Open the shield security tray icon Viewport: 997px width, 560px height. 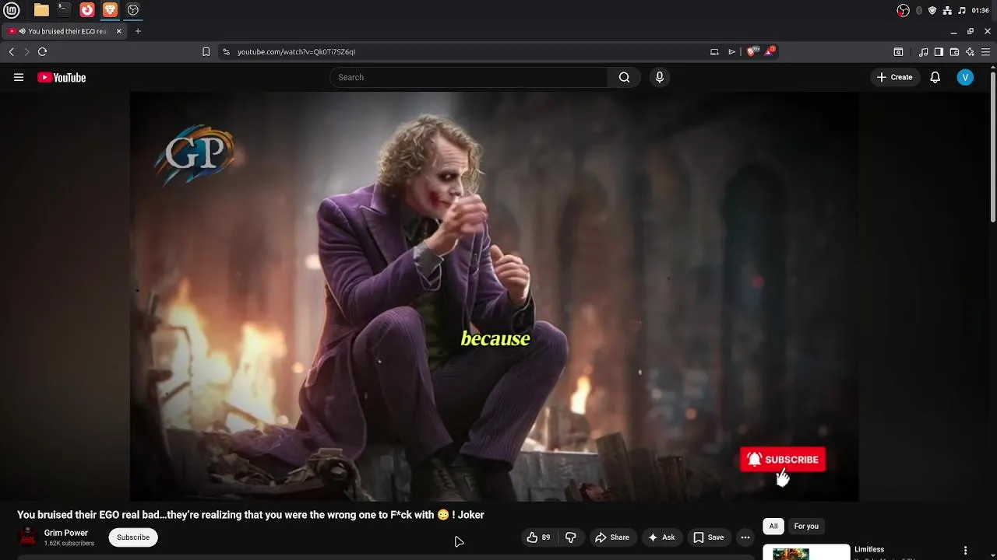click(x=932, y=10)
